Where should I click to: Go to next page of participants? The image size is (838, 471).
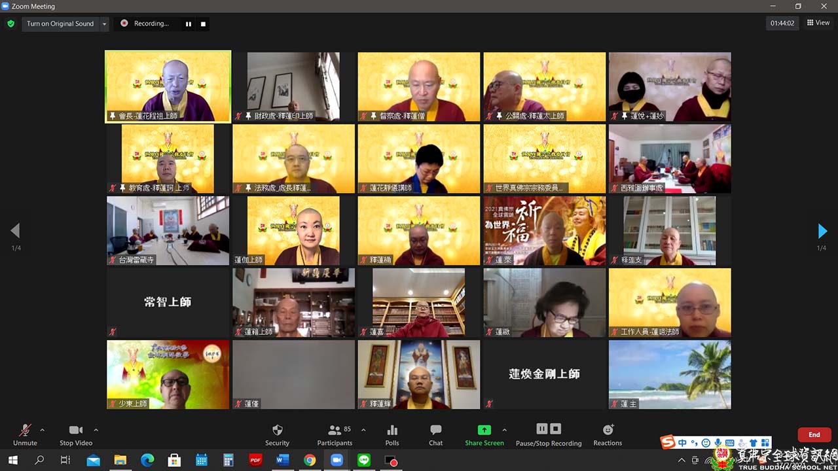coord(822,231)
